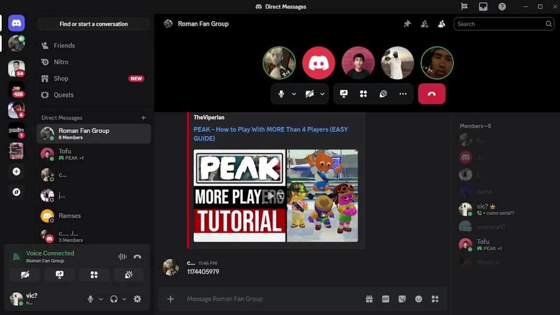Click message text 1174405979

tap(203, 272)
